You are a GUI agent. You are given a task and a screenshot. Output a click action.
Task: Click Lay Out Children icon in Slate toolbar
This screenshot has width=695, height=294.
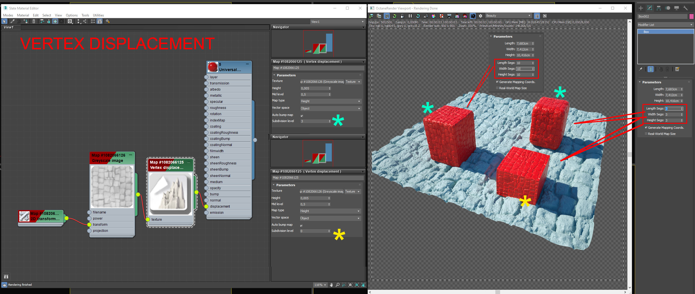point(85,21)
